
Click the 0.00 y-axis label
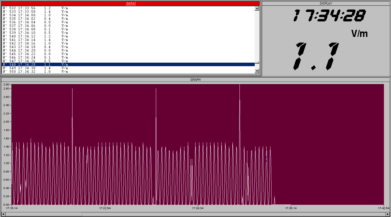pos(6,205)
